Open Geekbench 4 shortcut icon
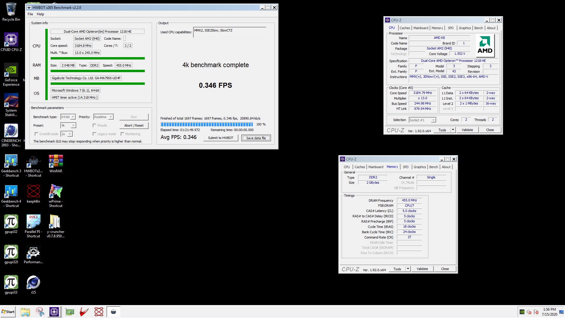Image resolution: width=565 pixels, height=318 pixels. coord(11,196)
